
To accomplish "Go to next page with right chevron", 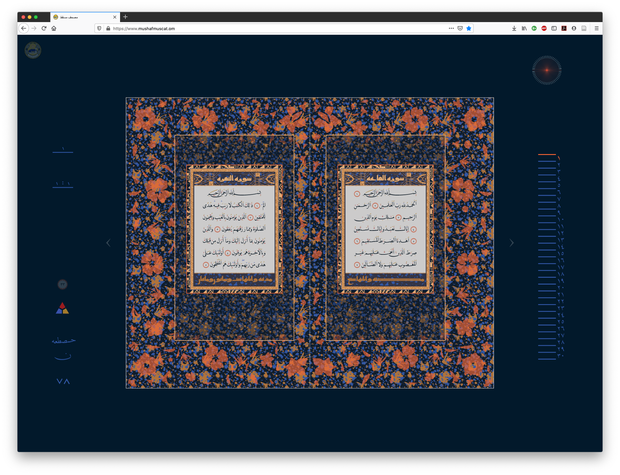I will [511, 243].
